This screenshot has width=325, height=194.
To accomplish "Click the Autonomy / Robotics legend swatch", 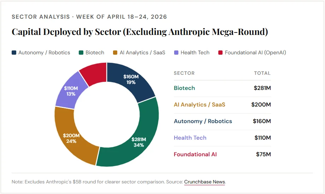I will coord(14,53).
